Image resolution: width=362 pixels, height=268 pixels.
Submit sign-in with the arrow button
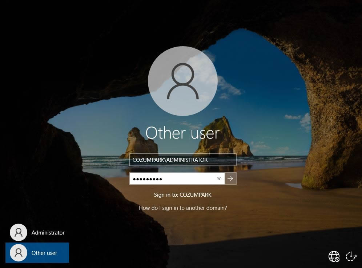(230, 179)
